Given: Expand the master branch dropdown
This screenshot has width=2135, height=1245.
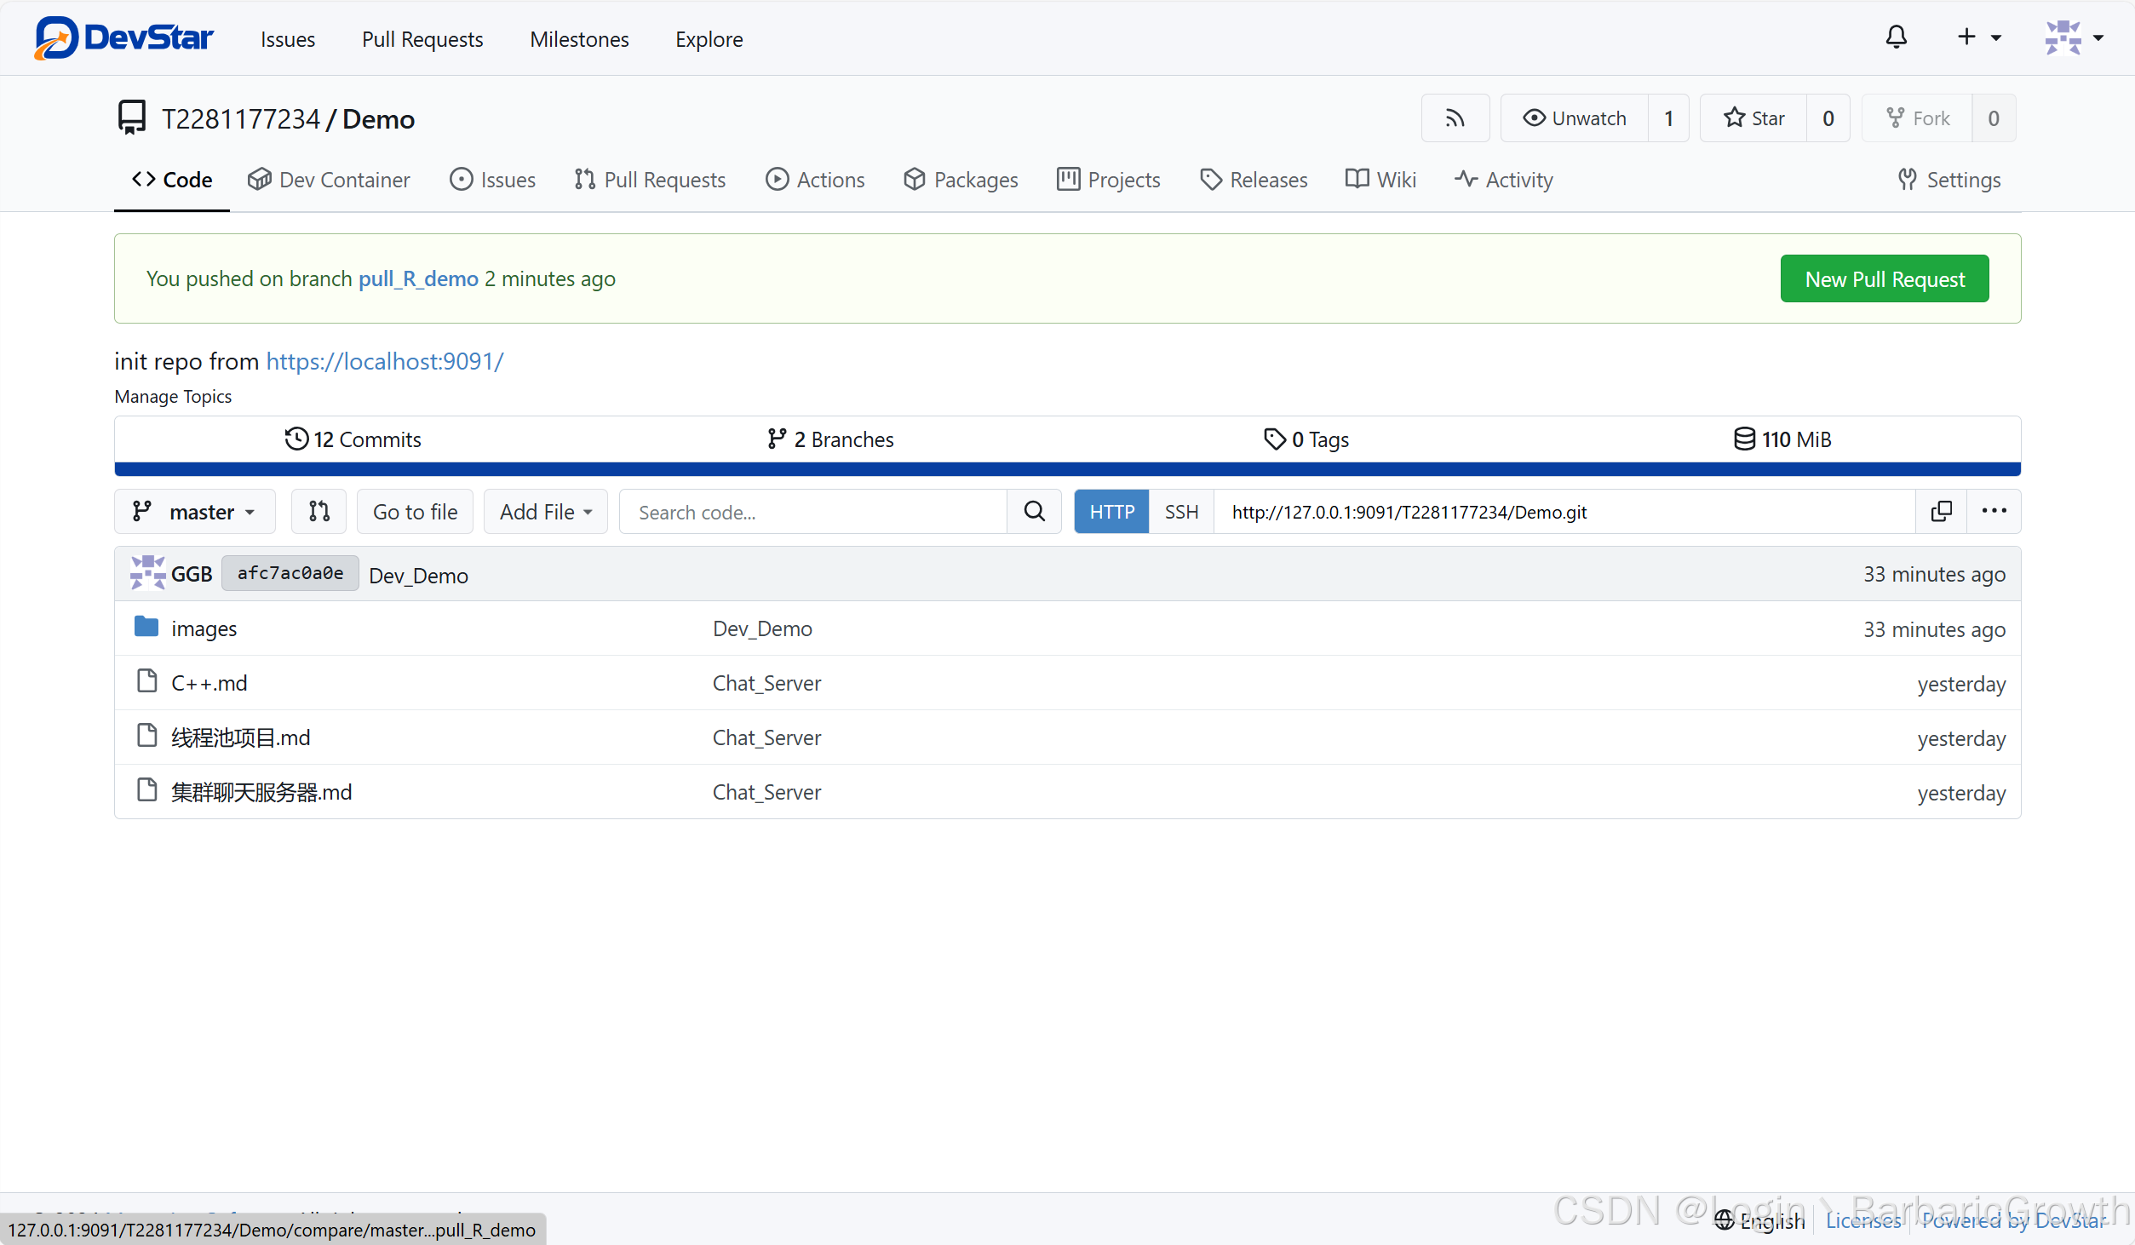Looking at the screenshot, I should (195, 512).
